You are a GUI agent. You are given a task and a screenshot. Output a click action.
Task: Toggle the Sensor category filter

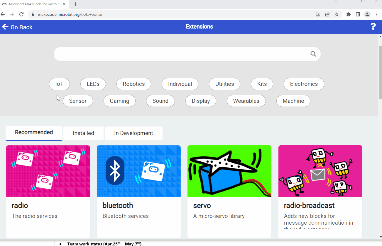point(78,101)
